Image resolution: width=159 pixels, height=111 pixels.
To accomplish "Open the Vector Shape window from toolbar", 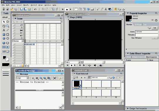I will [x=102, y=9].
